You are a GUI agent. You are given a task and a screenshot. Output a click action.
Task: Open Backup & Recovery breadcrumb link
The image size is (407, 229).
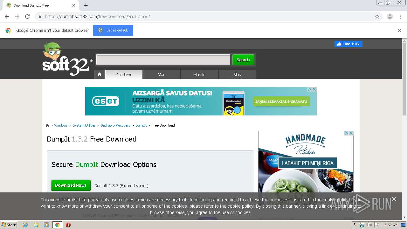tap(115, 125)
